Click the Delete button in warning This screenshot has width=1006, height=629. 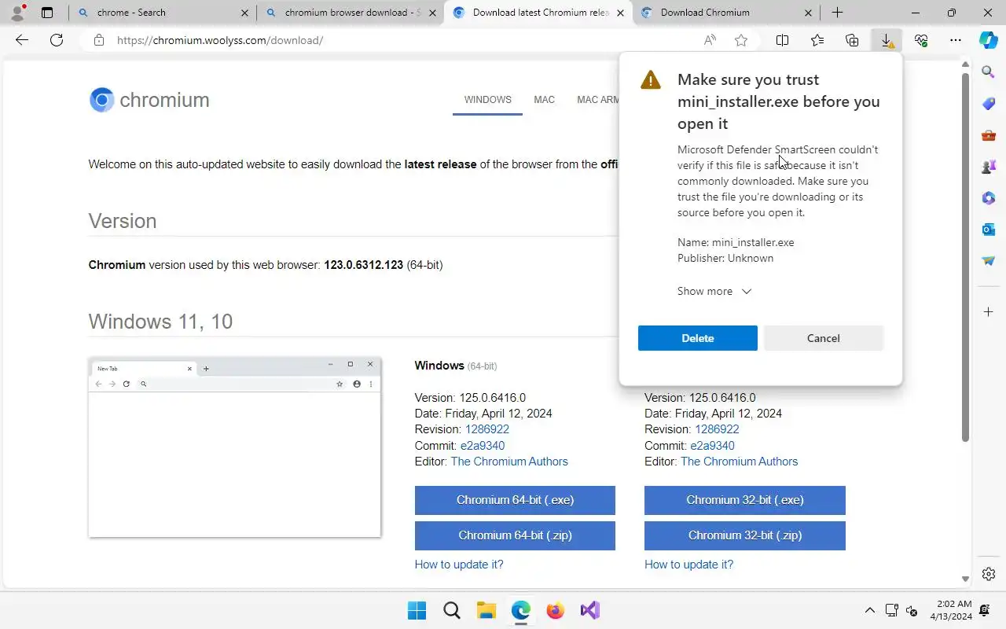[x=698, y=338]
